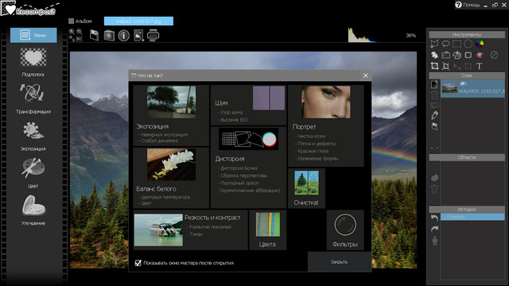The width and height of the screenshot is (509, 286).
Task: Select the polygonal lasso tool
Action: pos(434,44)
